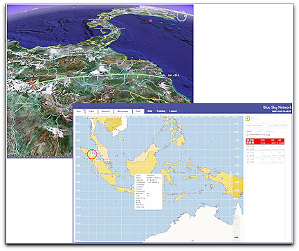Click the asset info popup on map
Viewport: 299px width, 251px height.
(148, 192)
